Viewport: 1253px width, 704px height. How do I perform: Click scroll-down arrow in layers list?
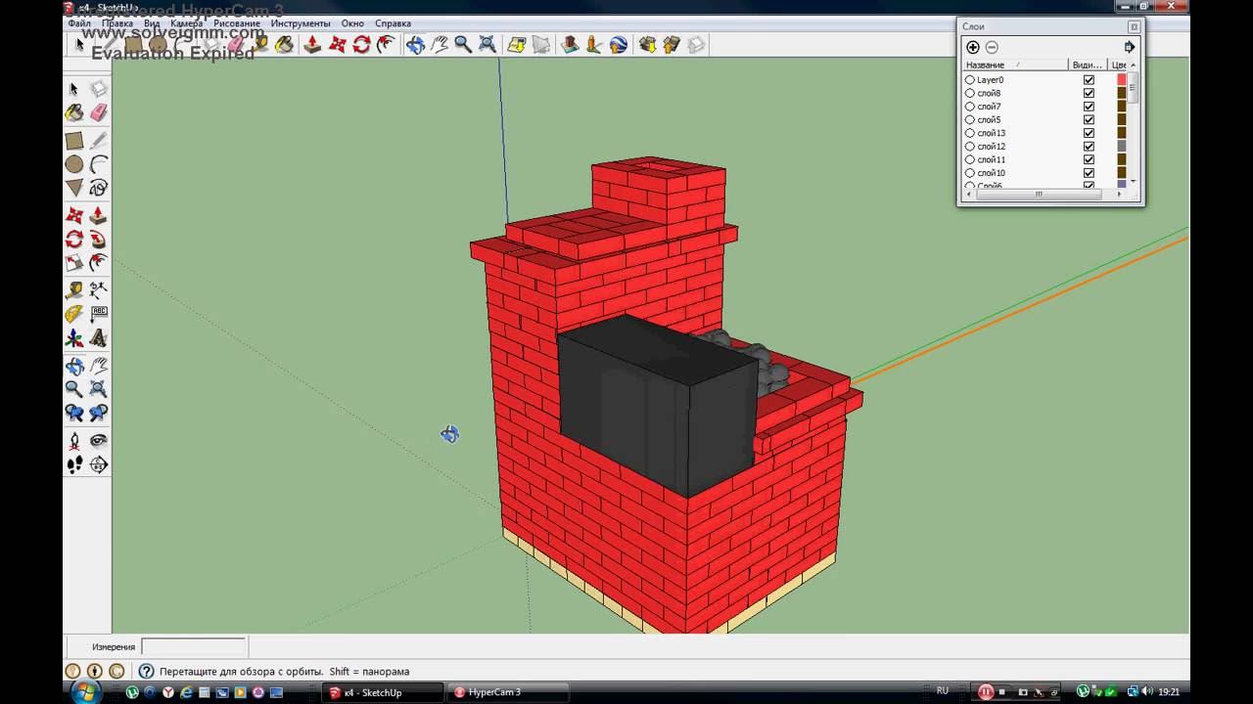click(x=1134, y=181)
